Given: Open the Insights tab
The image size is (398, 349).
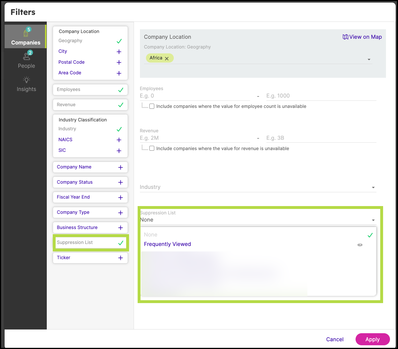Looking at the screenshot, I should [x=26, y=84].
